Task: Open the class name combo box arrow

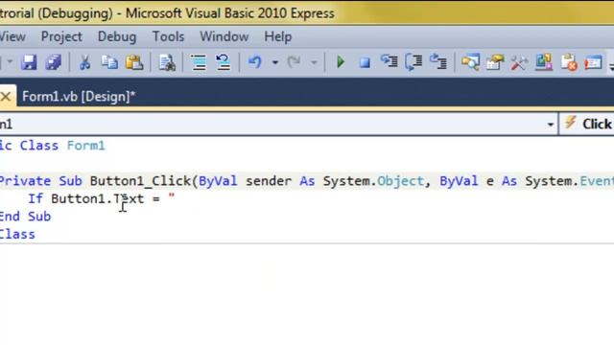Action: 550,125
